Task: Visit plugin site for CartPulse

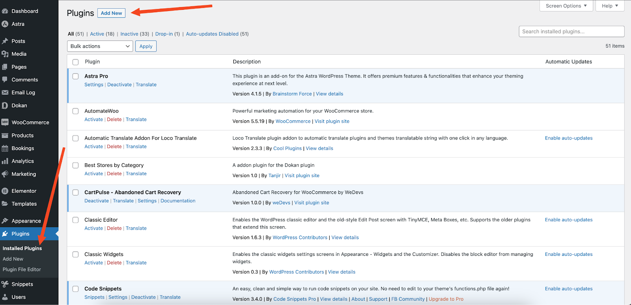Action: pos(312,203)
